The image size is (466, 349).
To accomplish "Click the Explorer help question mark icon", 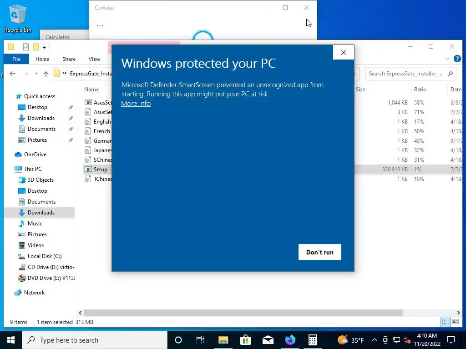I will [457, 59].
